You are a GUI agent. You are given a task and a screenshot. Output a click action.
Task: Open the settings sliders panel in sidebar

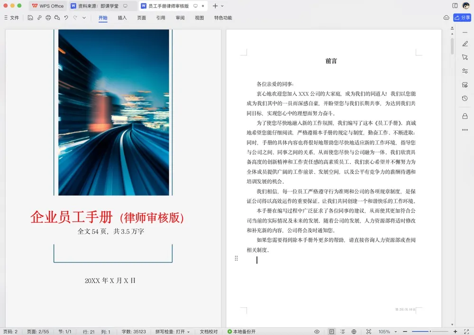465,71
